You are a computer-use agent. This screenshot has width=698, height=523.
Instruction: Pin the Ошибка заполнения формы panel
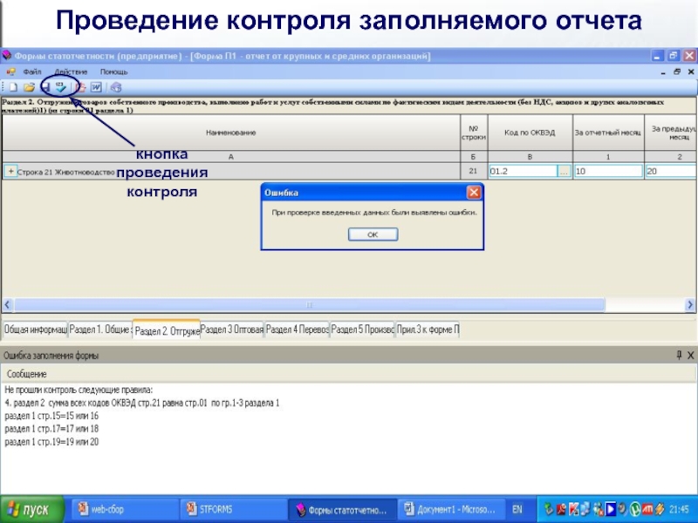tap(679, 355)
